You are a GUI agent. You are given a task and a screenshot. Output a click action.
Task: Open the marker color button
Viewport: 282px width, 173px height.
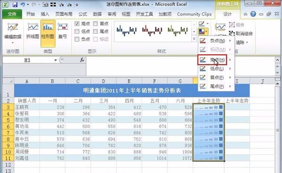coord(204,32)
